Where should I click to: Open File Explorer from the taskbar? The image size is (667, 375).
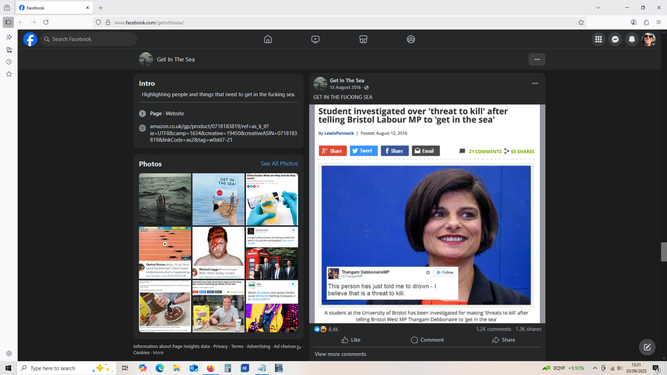pyautogui.click(x=176, y=368)
